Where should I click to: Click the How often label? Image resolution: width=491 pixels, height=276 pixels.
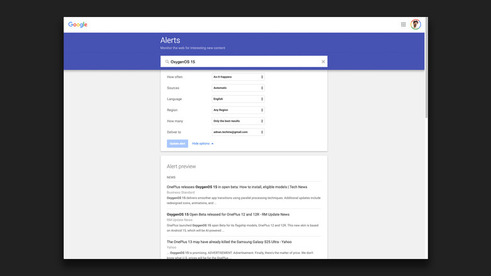pos(175,77)
